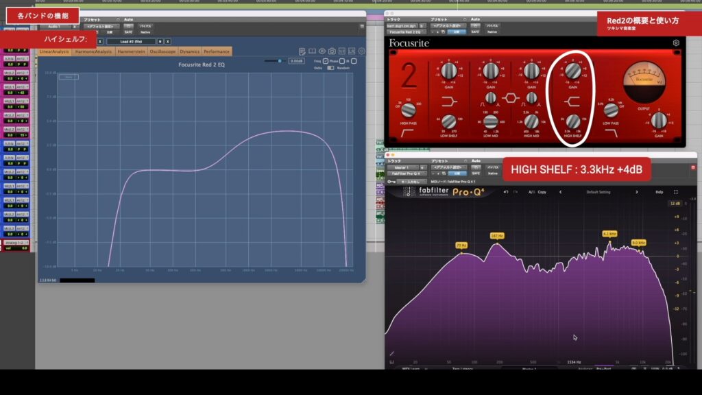Open the Master 1 track selector
The height and width of the screenshot is (395, 702).
(402, 167)
